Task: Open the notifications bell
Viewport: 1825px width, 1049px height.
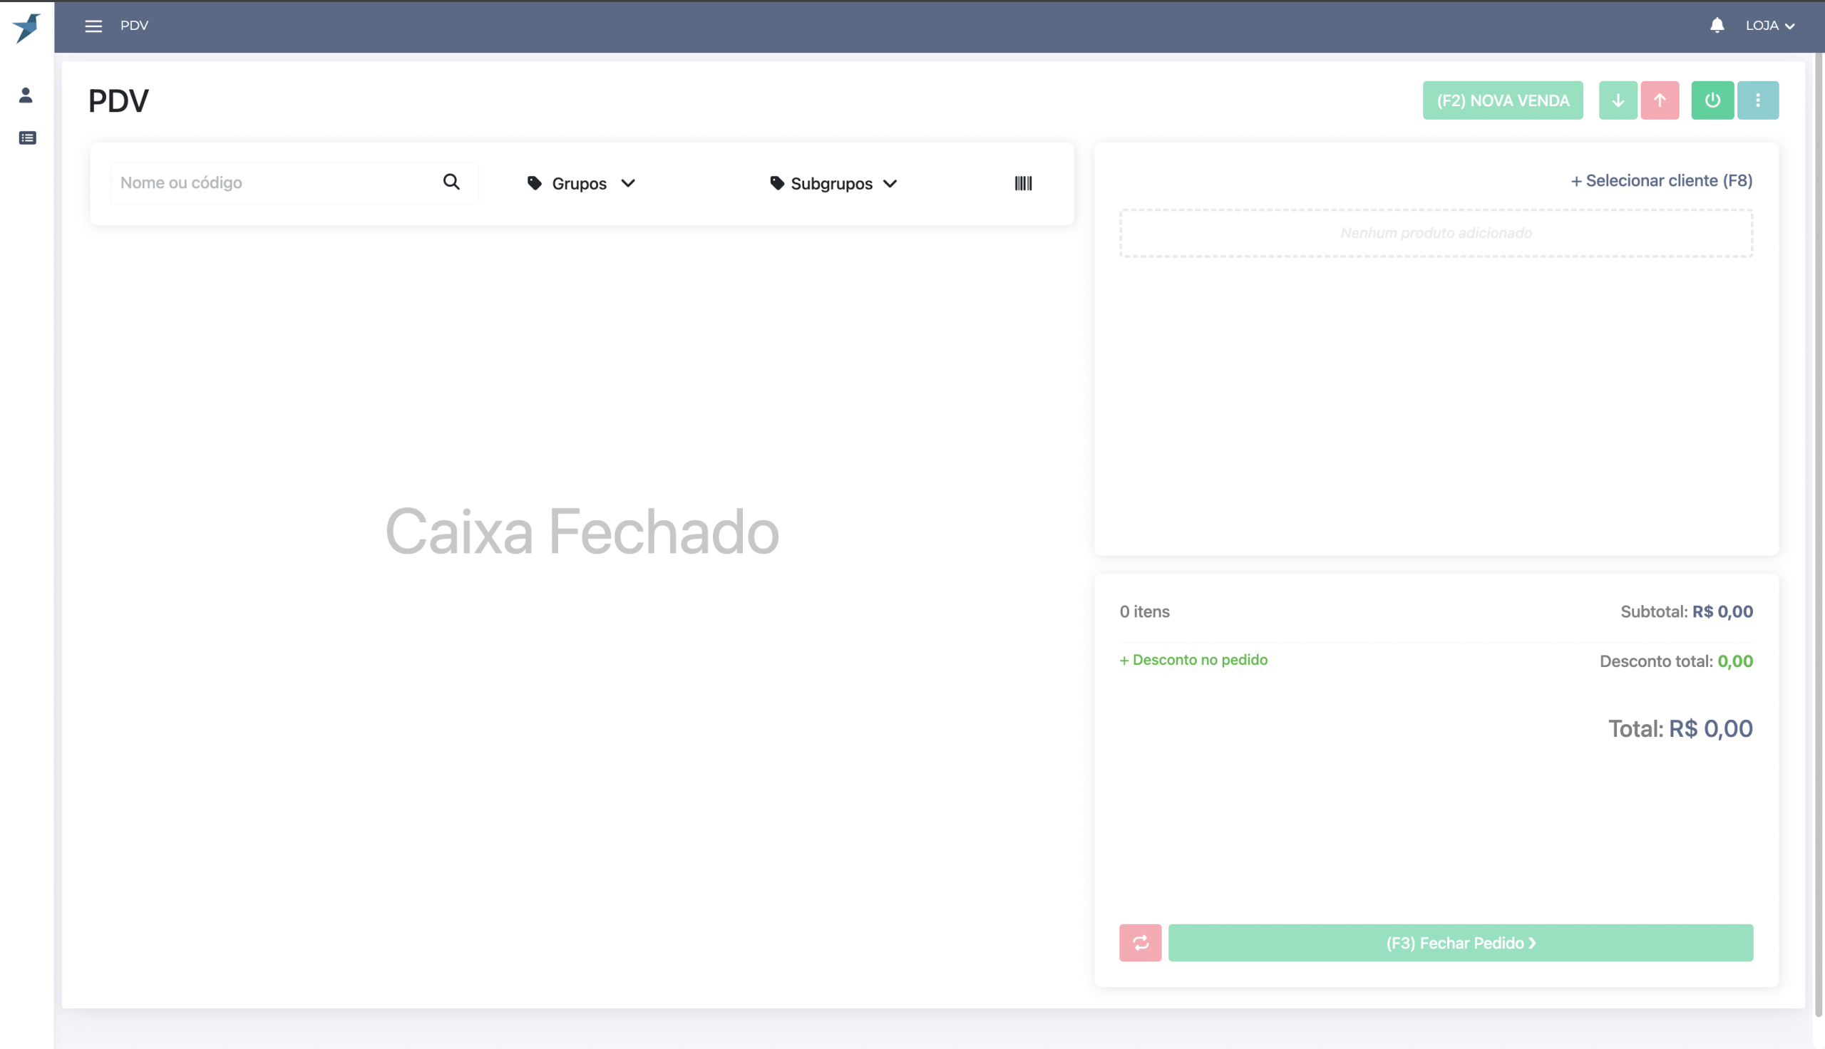Action: pos(1717,26)
